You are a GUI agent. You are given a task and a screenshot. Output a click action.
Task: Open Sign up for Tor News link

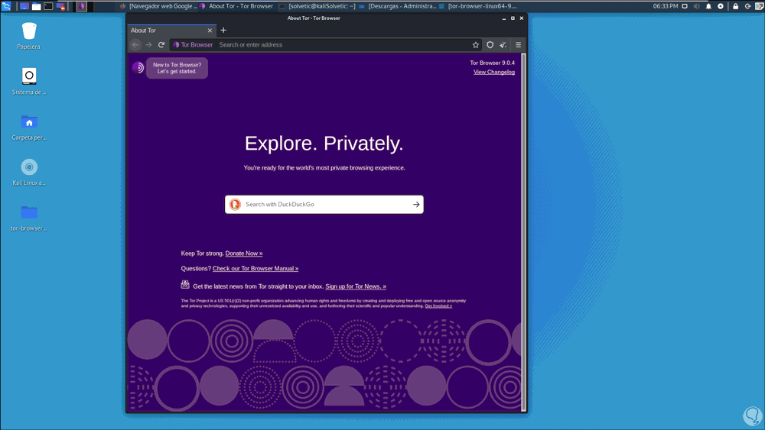click(356, 286)
